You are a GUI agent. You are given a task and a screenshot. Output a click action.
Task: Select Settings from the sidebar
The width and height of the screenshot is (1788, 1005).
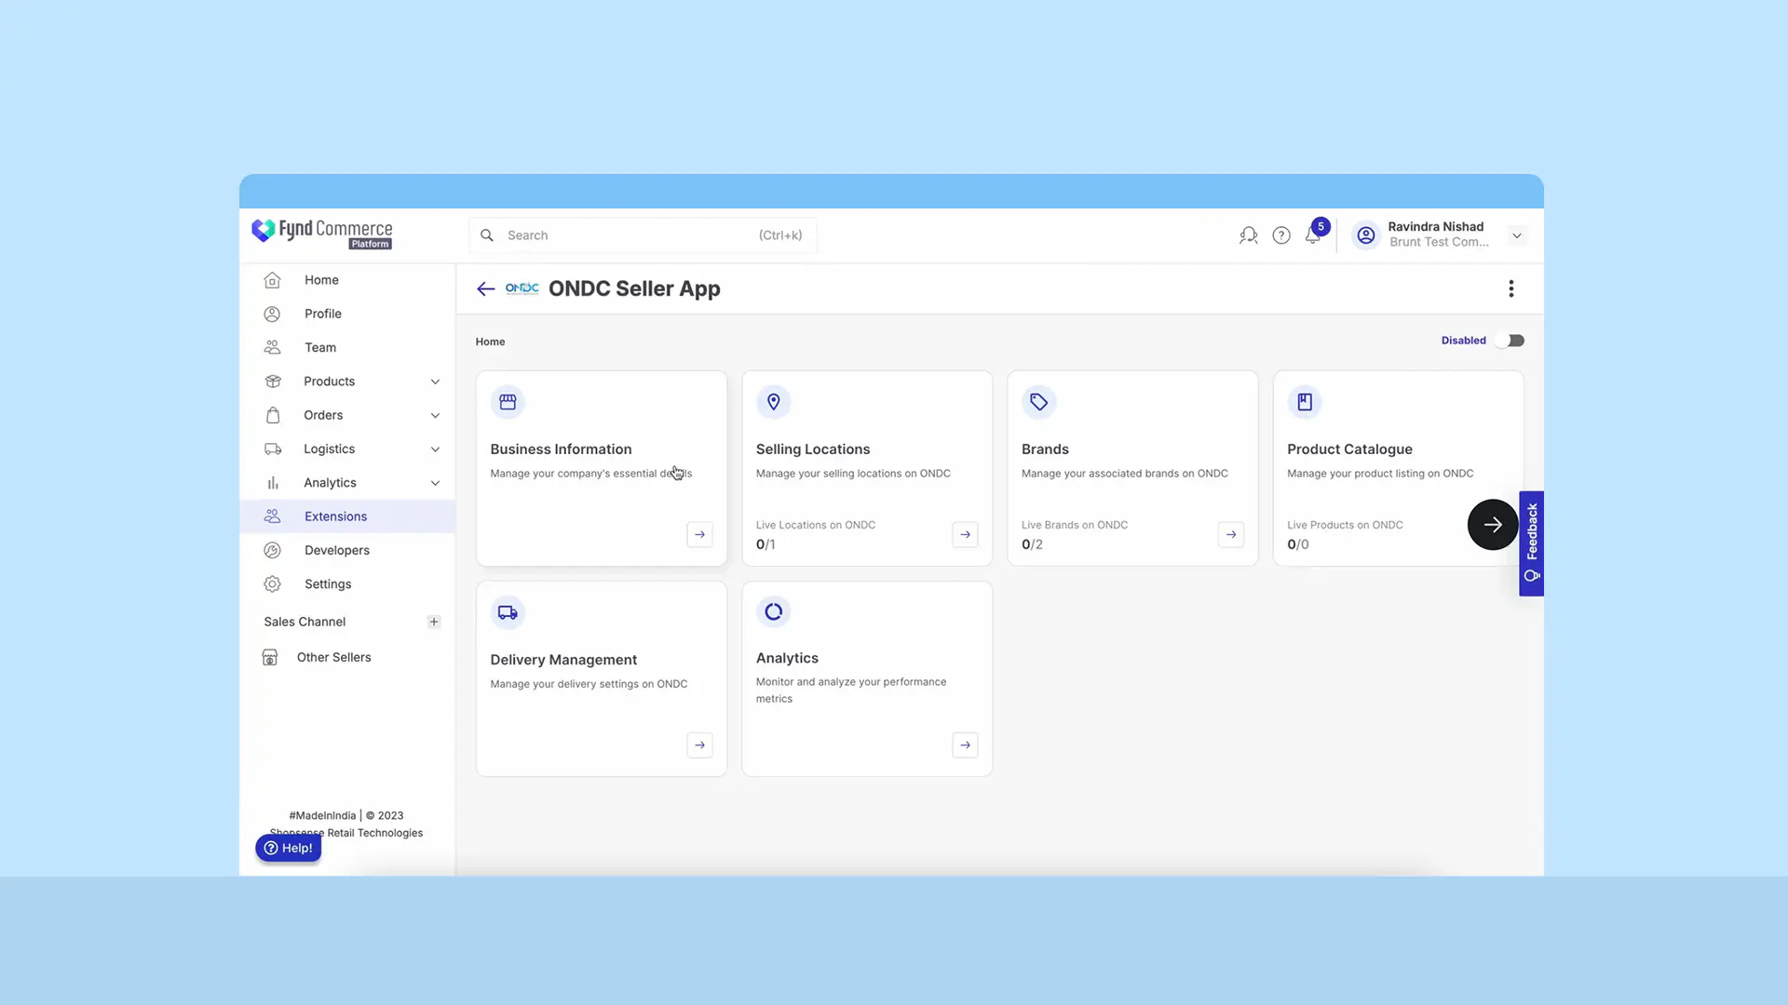pos(327,583)
